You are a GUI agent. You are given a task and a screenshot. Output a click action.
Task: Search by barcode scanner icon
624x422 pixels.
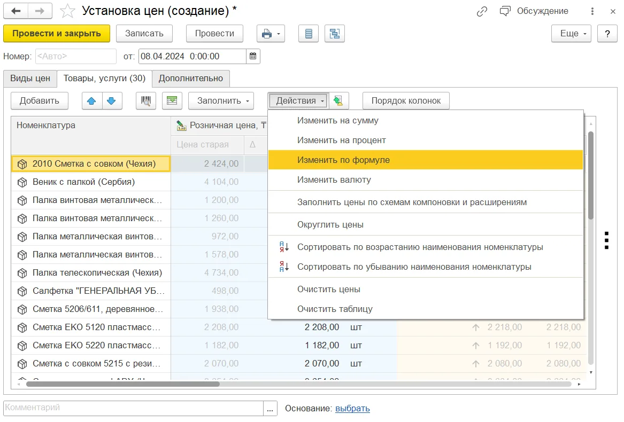(x=145, y=100)
